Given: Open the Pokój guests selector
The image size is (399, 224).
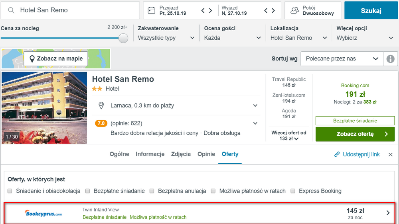Looking at the screenshot, I should 312,10.
